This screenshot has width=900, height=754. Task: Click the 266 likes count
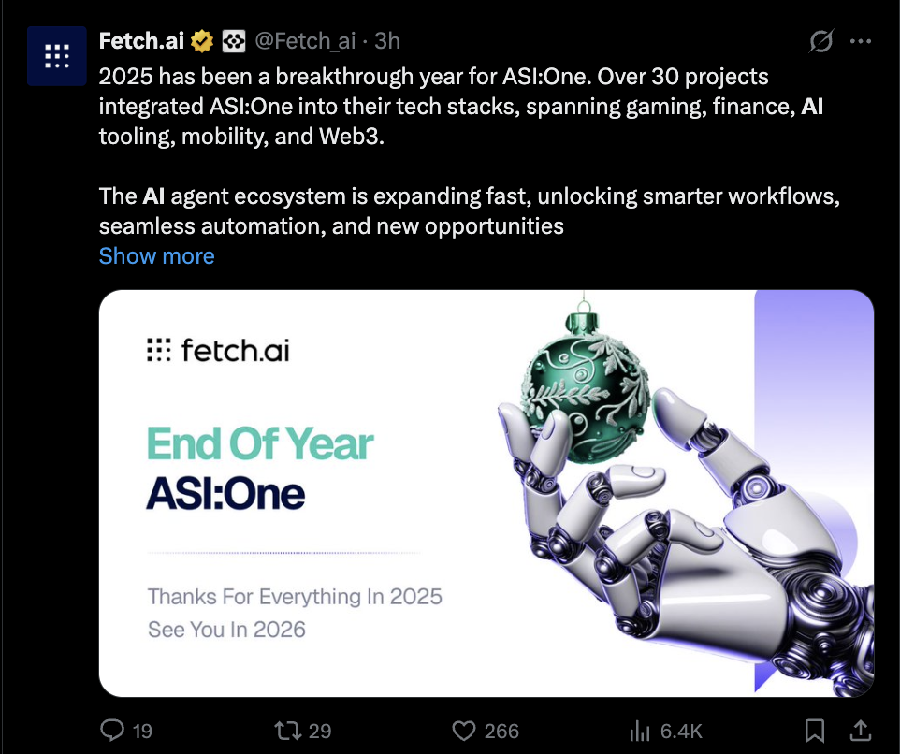click(501, 731)
